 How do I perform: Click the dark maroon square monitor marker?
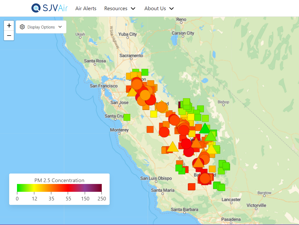(179, 105)
